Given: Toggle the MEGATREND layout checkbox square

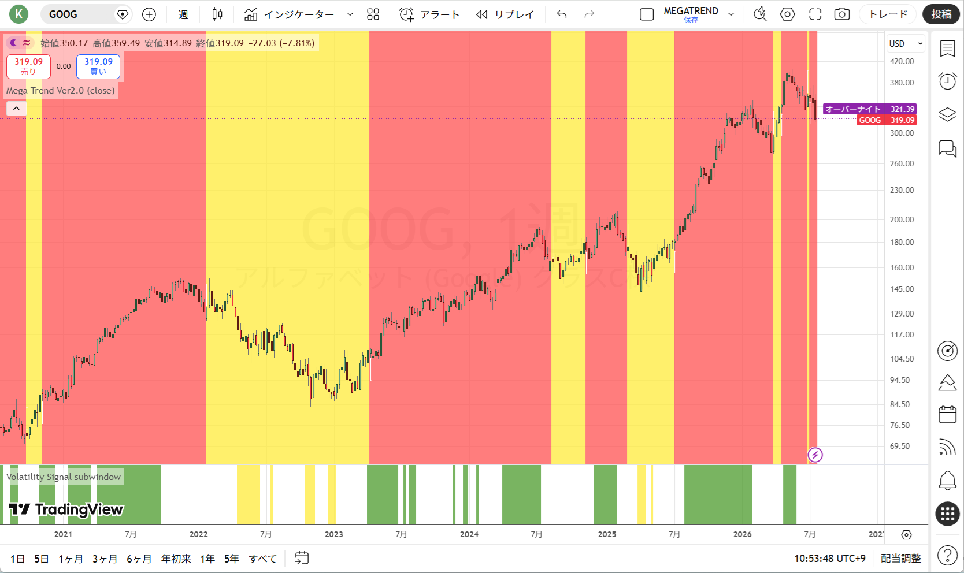Looking at the screenshot, I should coord(647,14).
